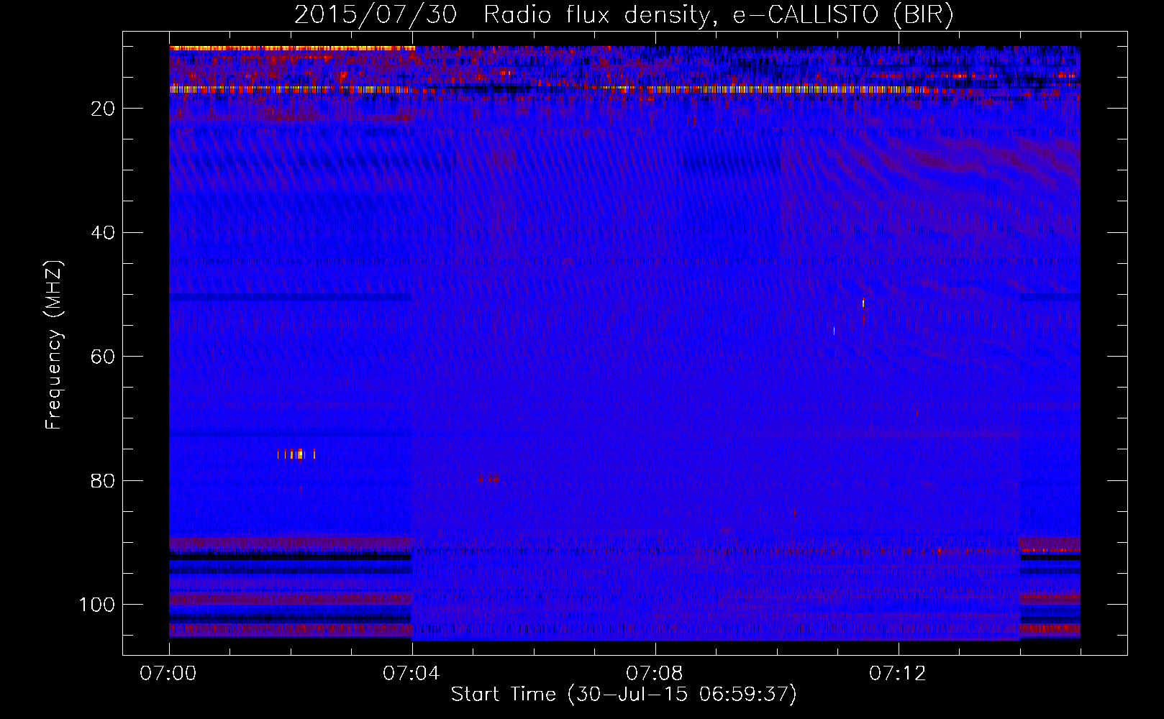Viewport: 1164px width, 719px height.
Task: Select the 07:08 time tick label
Action: (655, 674)
